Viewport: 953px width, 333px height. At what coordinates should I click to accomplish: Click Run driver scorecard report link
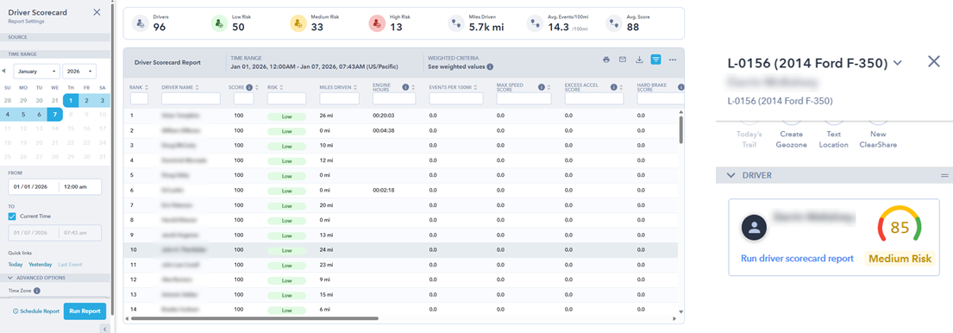(x=798, y=258)
